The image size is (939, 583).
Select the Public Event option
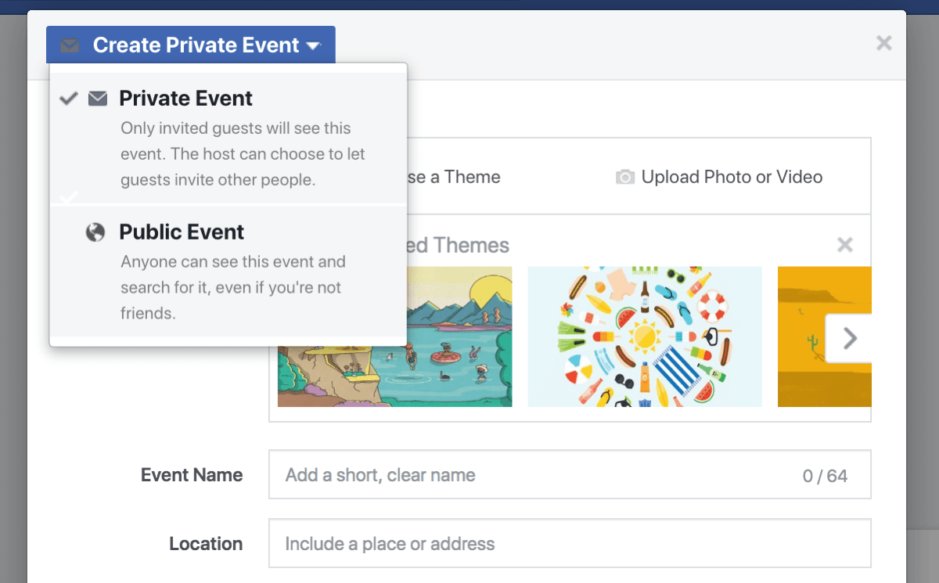tap(228, 272)
